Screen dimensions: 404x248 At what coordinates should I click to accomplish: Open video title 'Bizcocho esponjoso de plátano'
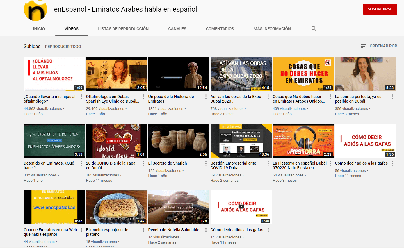107,232
